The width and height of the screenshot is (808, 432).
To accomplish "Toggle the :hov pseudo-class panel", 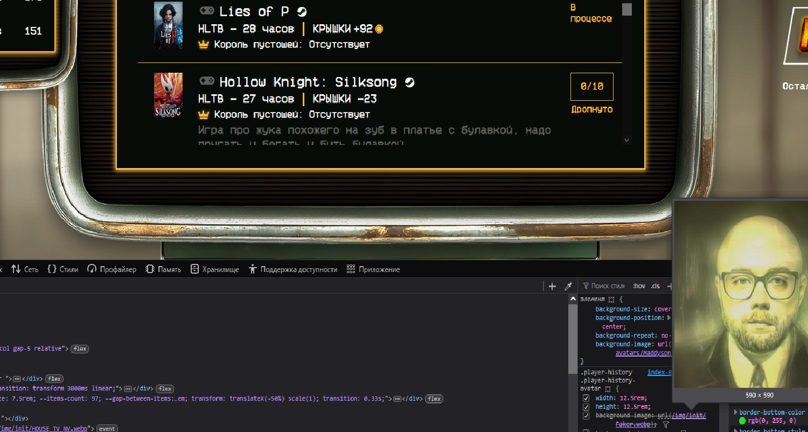I will (x=639, y=286).
